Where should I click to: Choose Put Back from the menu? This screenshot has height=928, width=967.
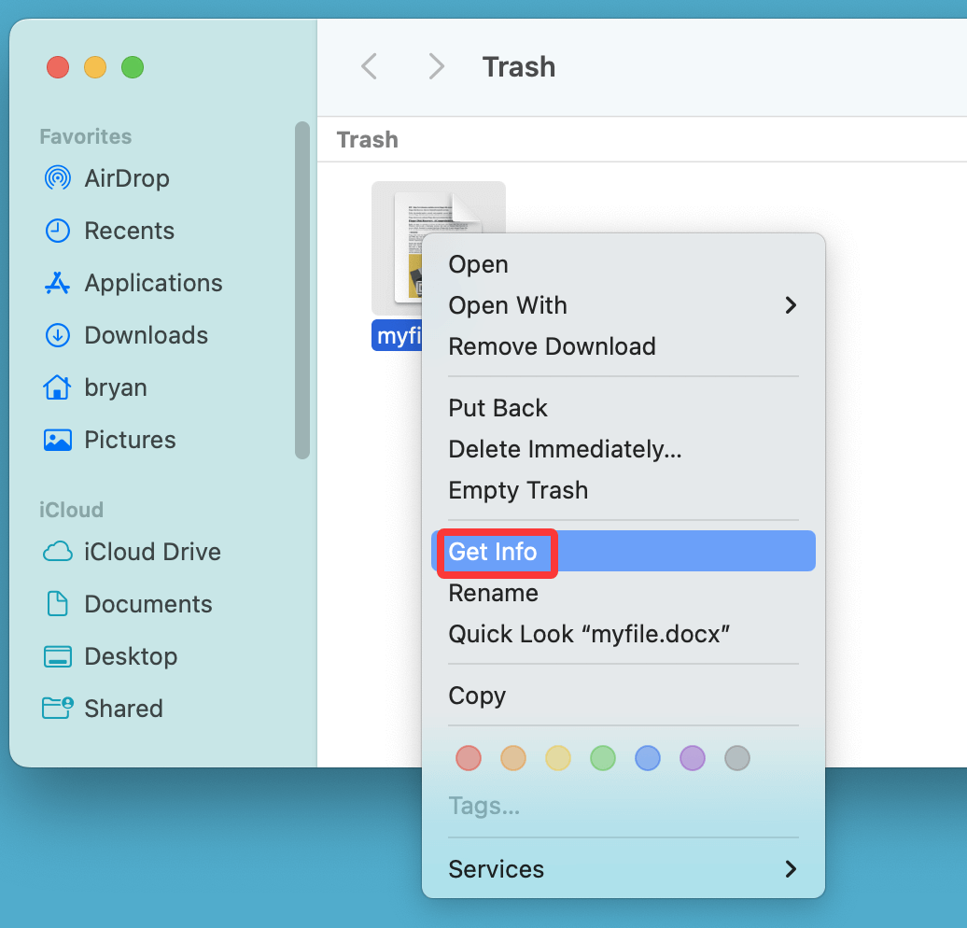[x=498, y=408]
